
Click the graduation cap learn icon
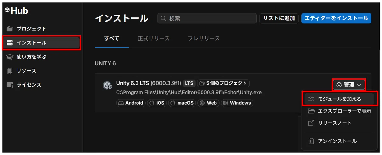[x=10, y=57]
